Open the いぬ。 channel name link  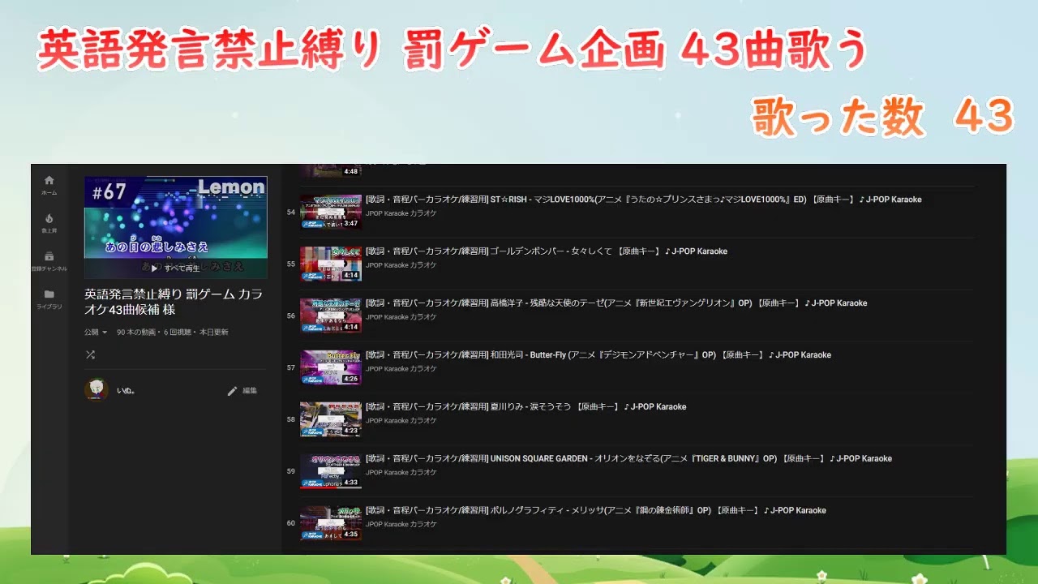(x=126, y=390)
